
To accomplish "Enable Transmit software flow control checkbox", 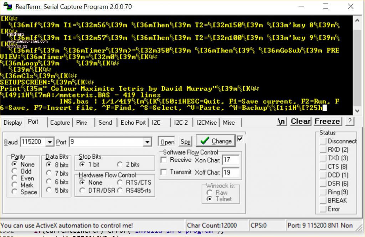I will [164, 172].
